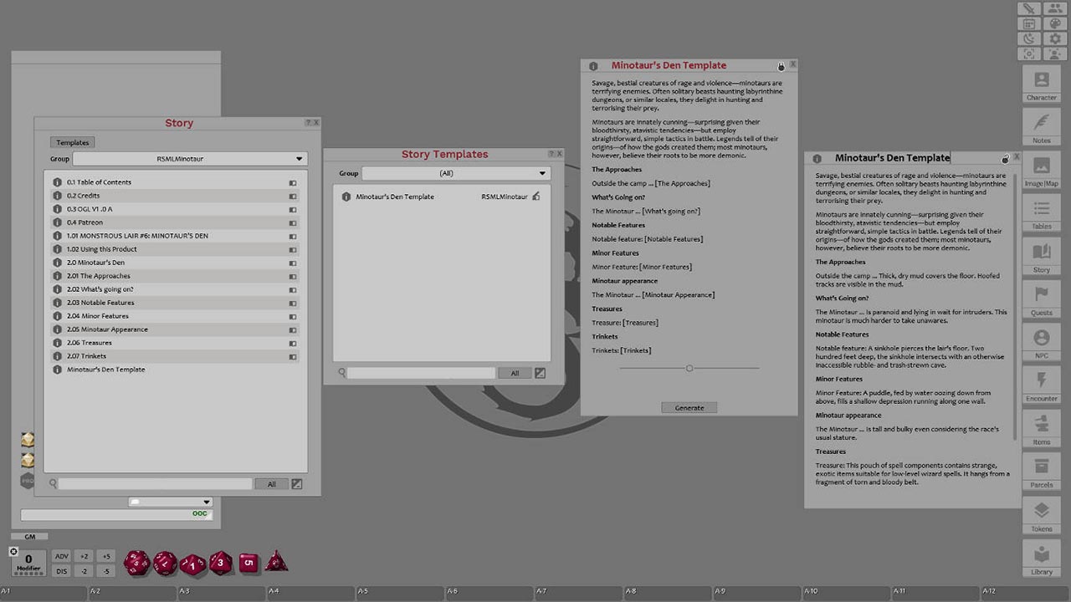Toggle the DIS modifier button

tap(62, 571)
